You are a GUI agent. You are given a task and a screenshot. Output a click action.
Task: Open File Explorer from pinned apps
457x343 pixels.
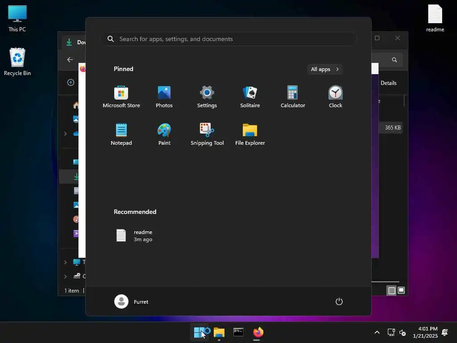pyautogui.click(x=250, y=134)
